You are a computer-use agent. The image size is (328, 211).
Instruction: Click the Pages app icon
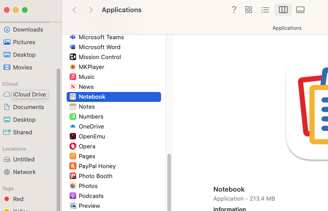coord(73,156)
